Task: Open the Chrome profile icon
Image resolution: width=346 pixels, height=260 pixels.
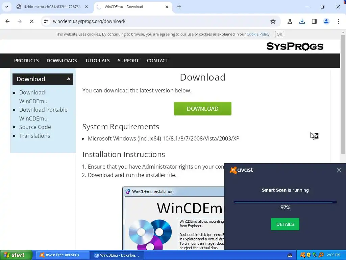Action: [x=326, y=21]
